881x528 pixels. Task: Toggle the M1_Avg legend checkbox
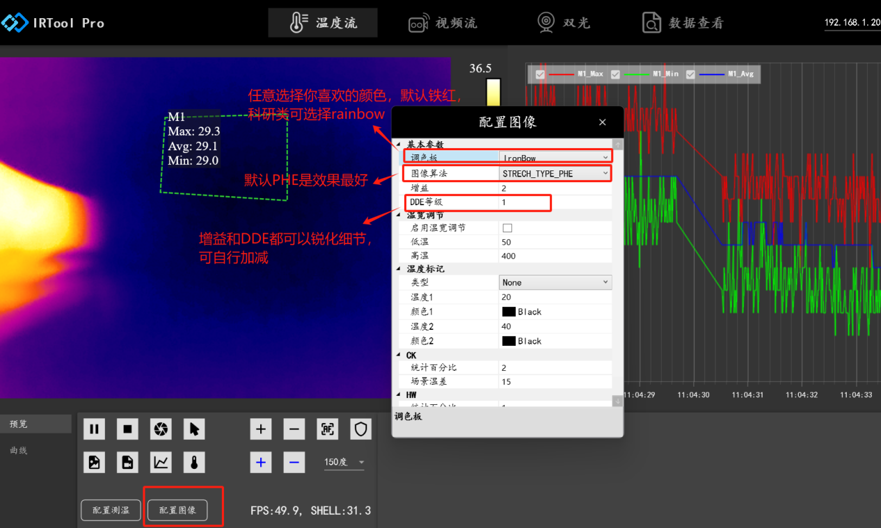click(x=690, y=74)
